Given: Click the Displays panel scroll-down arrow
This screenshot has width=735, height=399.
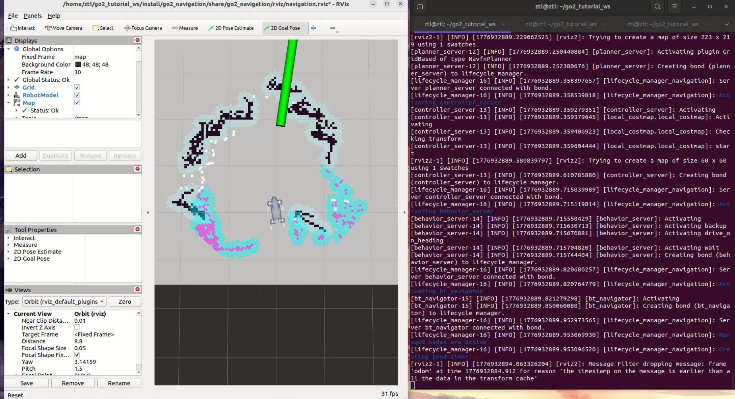Looking at the screenshot, I should [139, 115].
